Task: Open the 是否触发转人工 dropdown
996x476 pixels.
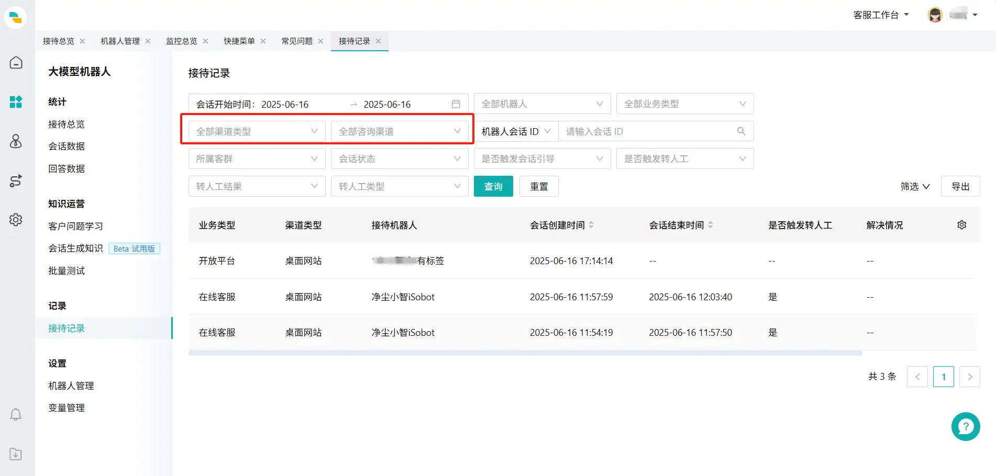Action: (x=685, y=158)
